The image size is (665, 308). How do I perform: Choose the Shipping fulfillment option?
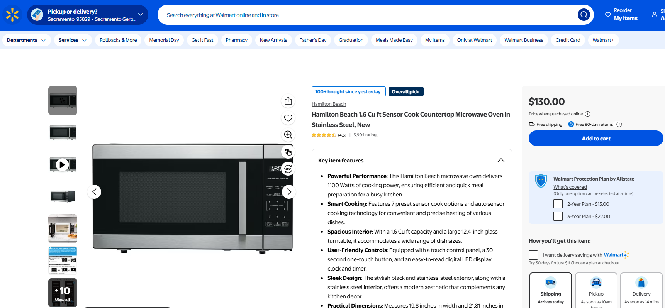[x=551, y=290]
